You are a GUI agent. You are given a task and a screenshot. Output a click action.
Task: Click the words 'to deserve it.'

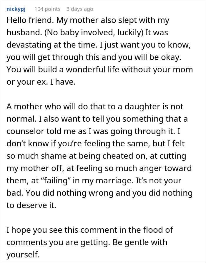tap(31, 205)
